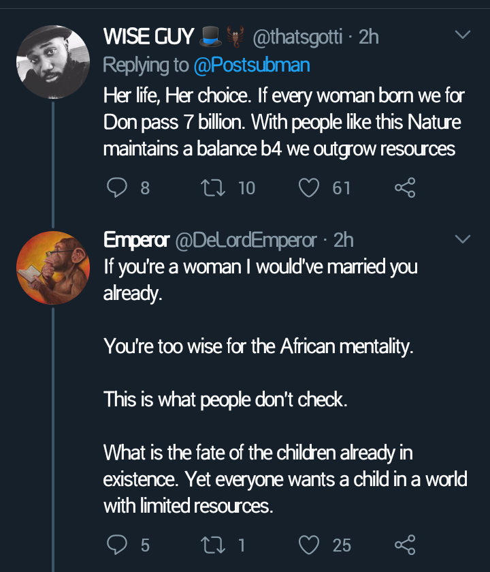The width and height of the screenshot is (490, 572).
Task: Open the @Postsubman profile link
Action: 252,65
